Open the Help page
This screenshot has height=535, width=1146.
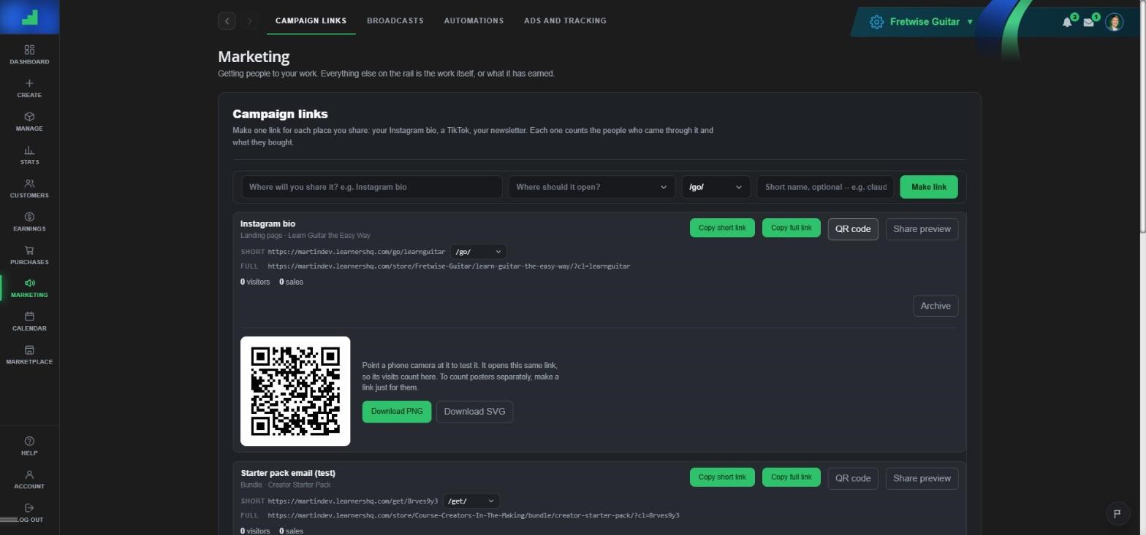tap(29, 446)
